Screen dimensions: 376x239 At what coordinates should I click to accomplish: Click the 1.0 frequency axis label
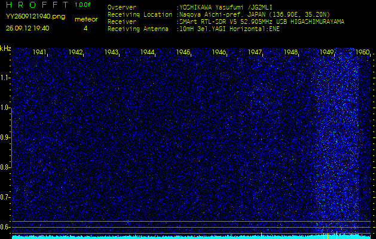coord(5,108)
